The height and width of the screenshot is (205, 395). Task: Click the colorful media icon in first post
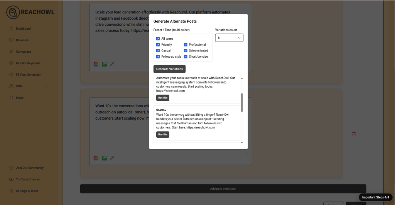click(96, 64)
